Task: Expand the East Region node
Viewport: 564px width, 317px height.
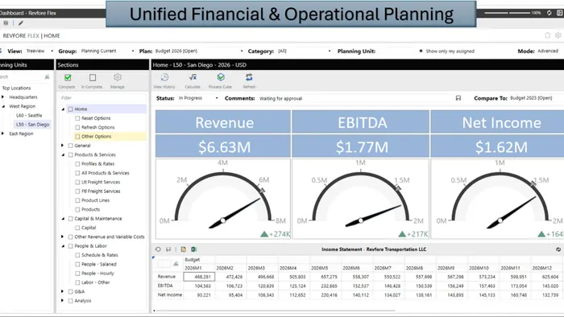Action: coord(3,134)
